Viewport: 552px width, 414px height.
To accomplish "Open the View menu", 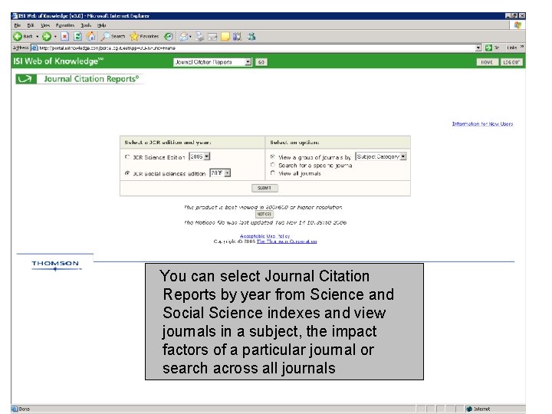I will (x=45, y=25).
